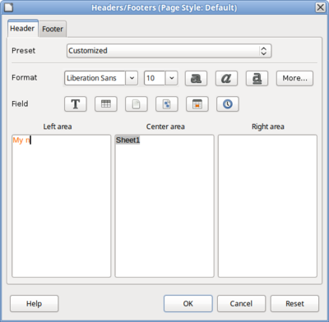Viewport: 329px width, 322px height.
Task: Insert Date field icon
Action: pyautogui.click(x=197, y=104)
